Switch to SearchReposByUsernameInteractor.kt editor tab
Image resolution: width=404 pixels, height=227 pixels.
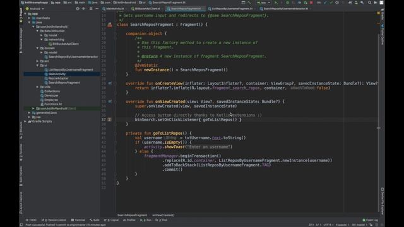[285, 8]
